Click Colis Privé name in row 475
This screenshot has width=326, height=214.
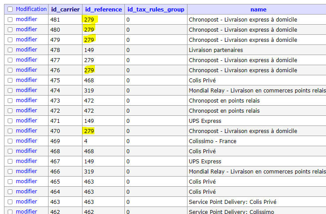202,80
